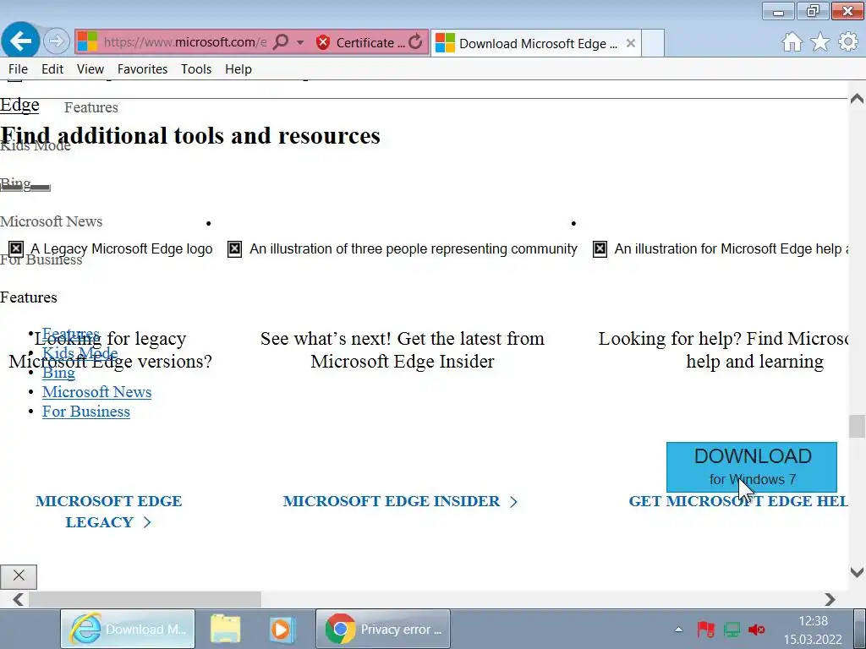Viewport: 866px width, 649px height.
Task: Open File Explorer from the taskbar
Action: point(225,629)
